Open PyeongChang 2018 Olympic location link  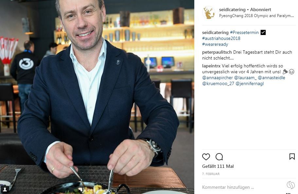click(x=256, y=16)
